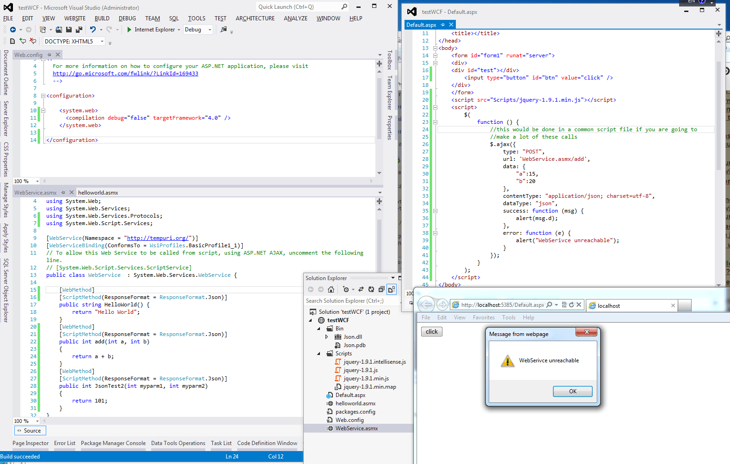The width and height of the screenshot is (730, 464).
Task: Click the Open File icon in toolbar
Action: [59, 30]
